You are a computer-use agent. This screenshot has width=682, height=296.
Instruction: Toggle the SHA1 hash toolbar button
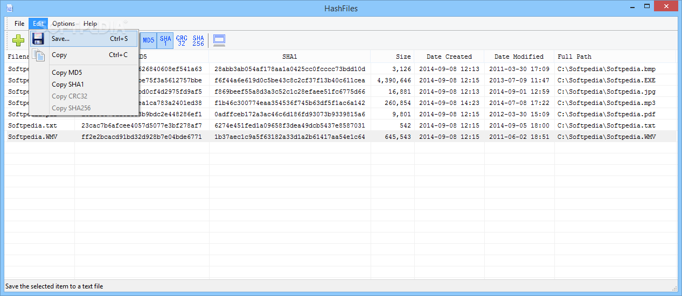pos(165,40)
